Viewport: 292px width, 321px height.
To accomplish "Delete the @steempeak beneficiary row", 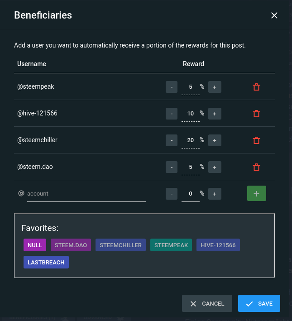I will (256, 87).
